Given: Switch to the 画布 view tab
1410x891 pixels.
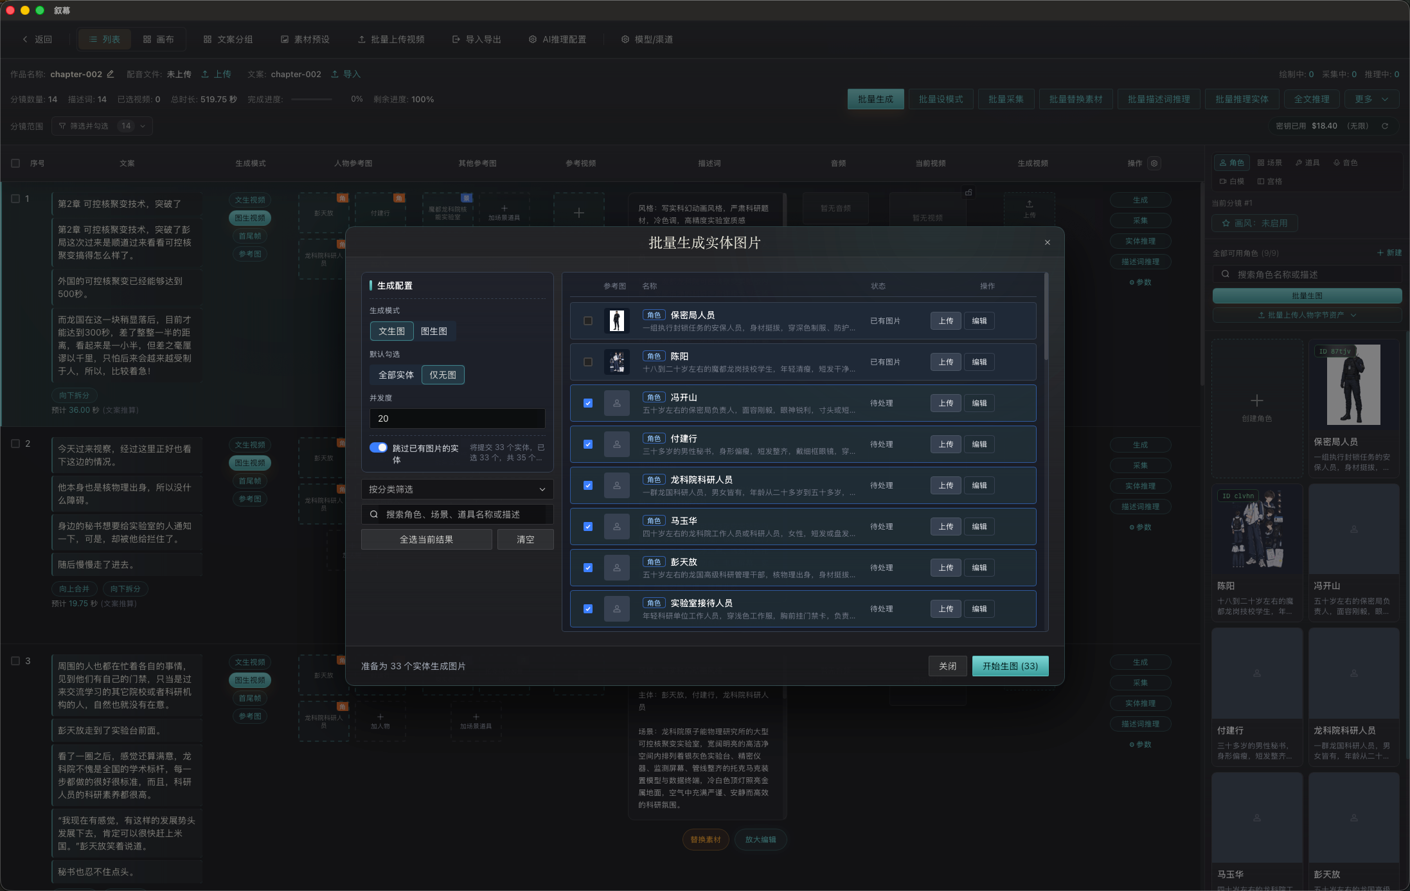Looking at the screenshot, I should [158, 39].
